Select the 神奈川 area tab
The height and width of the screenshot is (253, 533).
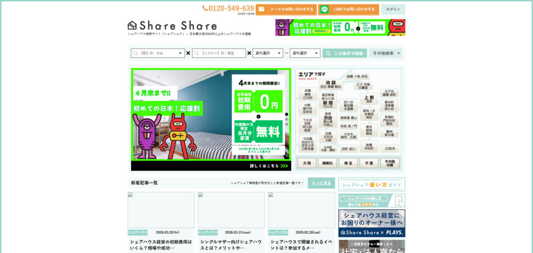(x=327, y=163)
